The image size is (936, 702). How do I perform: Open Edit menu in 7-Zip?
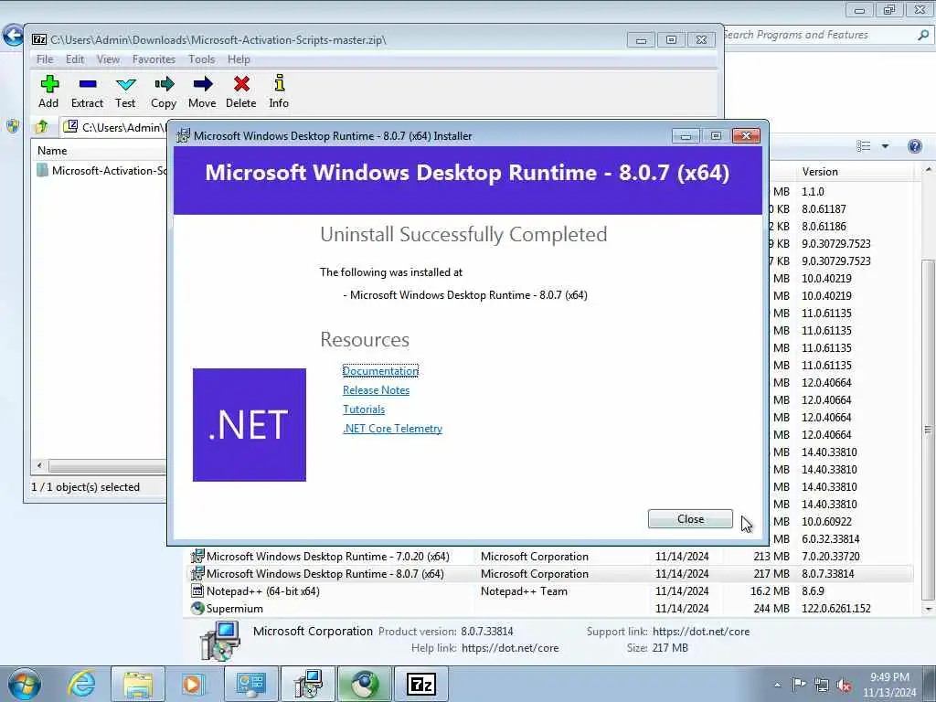click(75, 59)
